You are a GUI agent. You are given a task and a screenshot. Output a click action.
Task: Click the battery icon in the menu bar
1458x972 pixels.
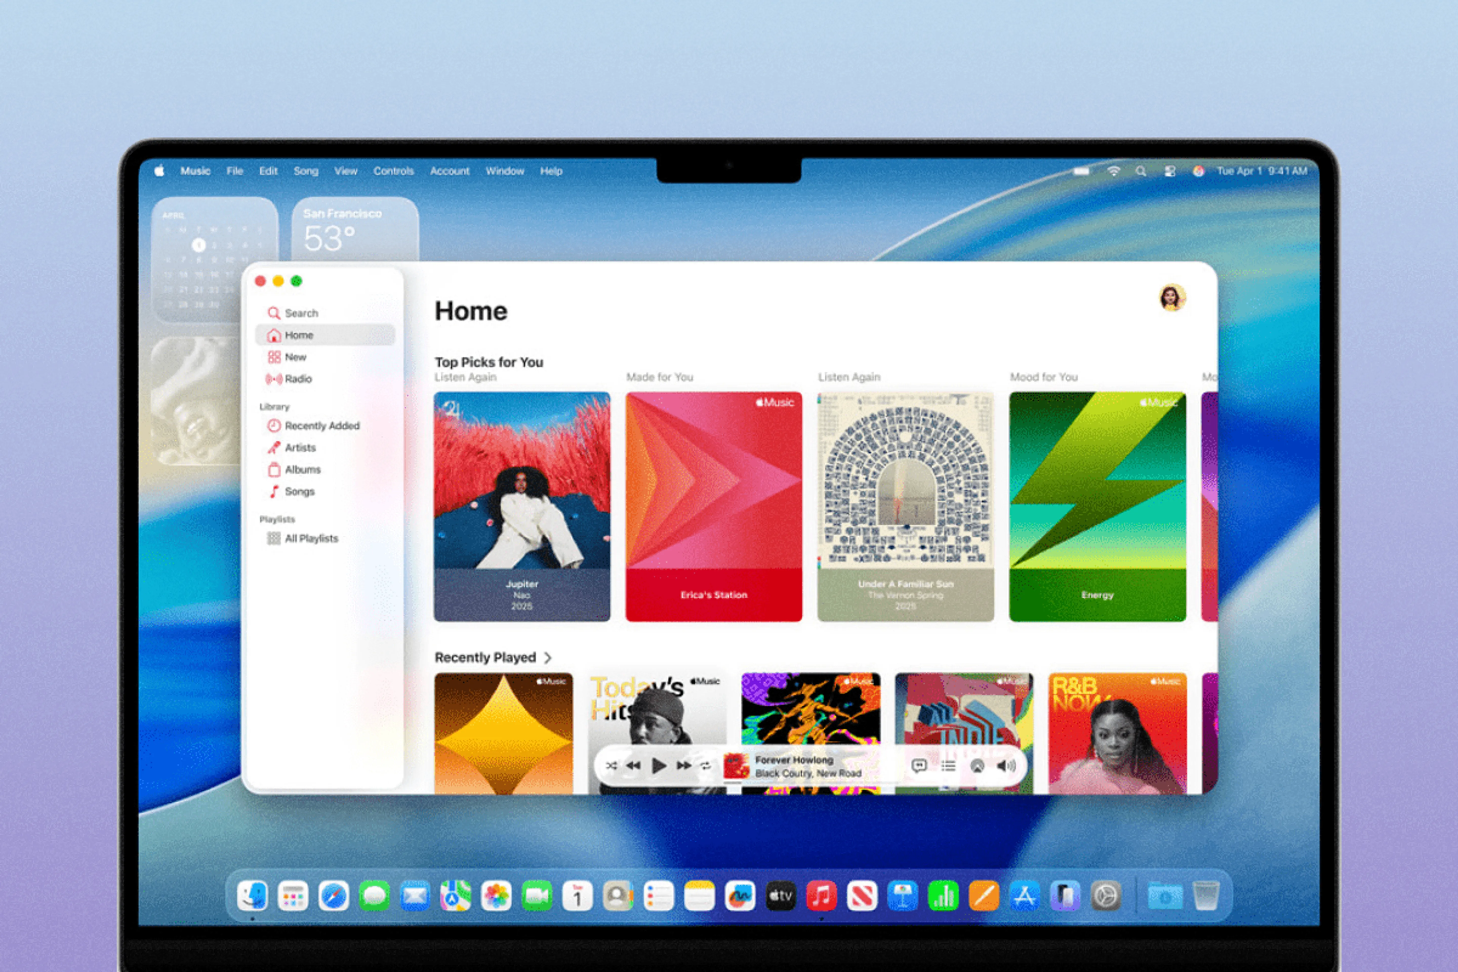[x=1082, y=171]
